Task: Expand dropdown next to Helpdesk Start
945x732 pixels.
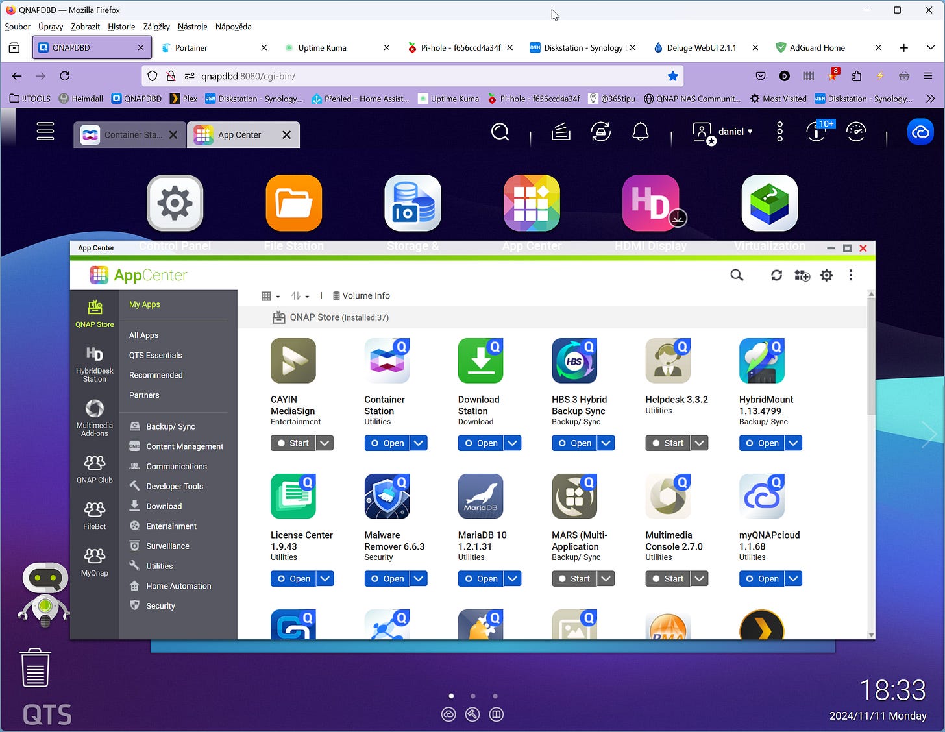Action: [x=700, y=443]
